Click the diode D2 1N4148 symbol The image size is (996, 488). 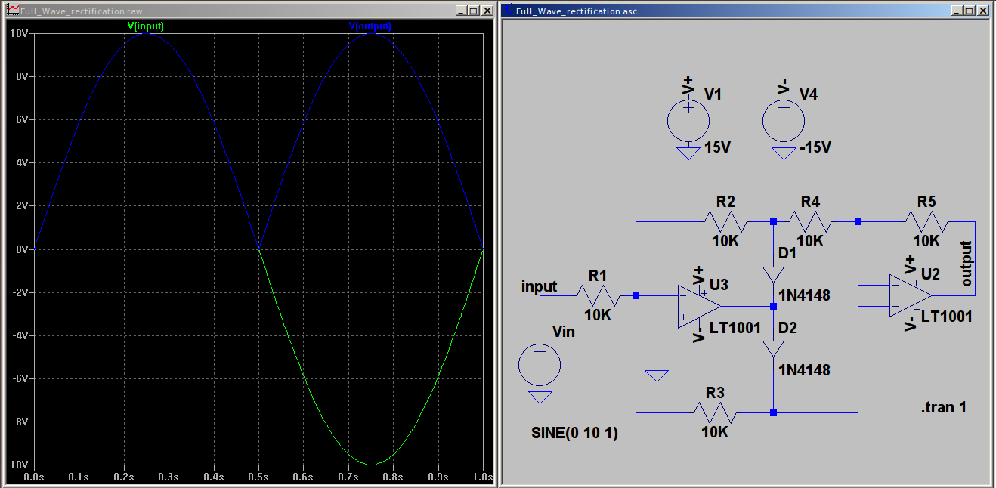773,349
